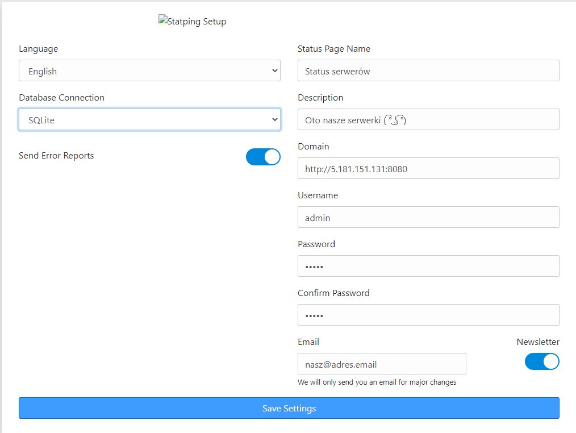This screenshot has width=576, height=433.
Task: Click the Confirm Password input
Action: click(428, 315)
